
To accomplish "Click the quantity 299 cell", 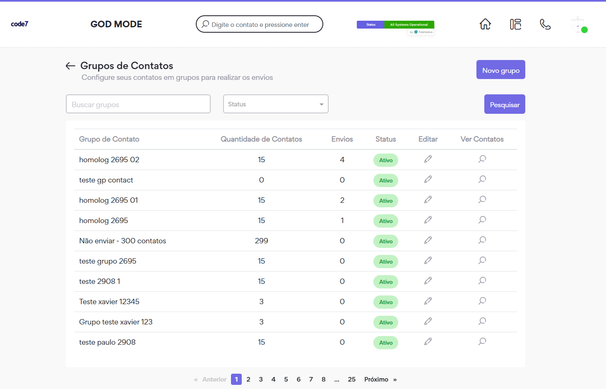I will 262,241.
